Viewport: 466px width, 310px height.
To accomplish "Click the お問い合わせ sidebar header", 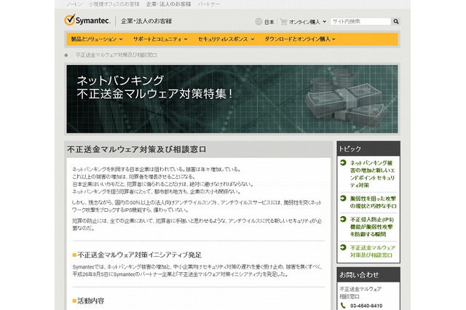I will [x=368, y=274].
